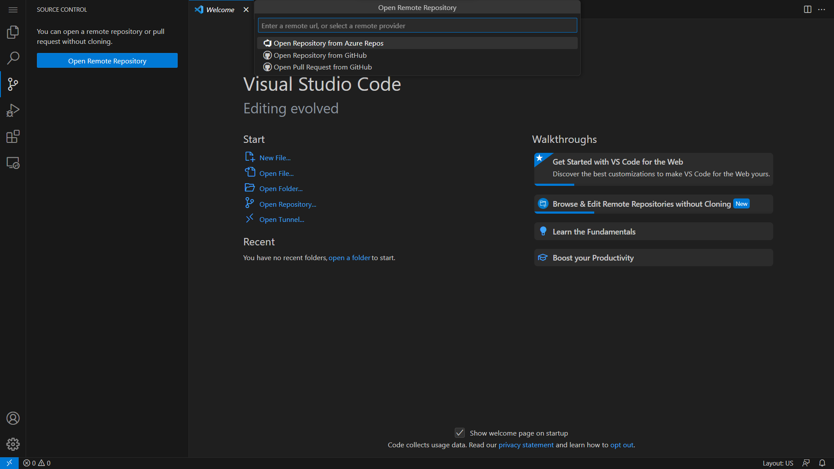The width and height of the screenshot is (834, 469).
Task: Open the Remote Explorer view
Action: point(13,163)
